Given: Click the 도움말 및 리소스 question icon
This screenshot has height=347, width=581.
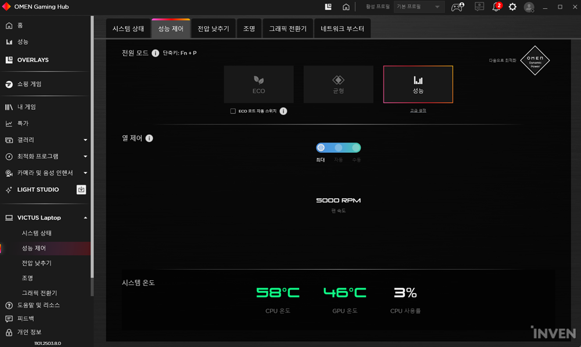Looking at the screenshot, I should [x=9, y=306].
